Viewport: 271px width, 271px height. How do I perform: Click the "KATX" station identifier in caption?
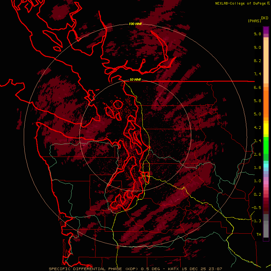point(174,269)
